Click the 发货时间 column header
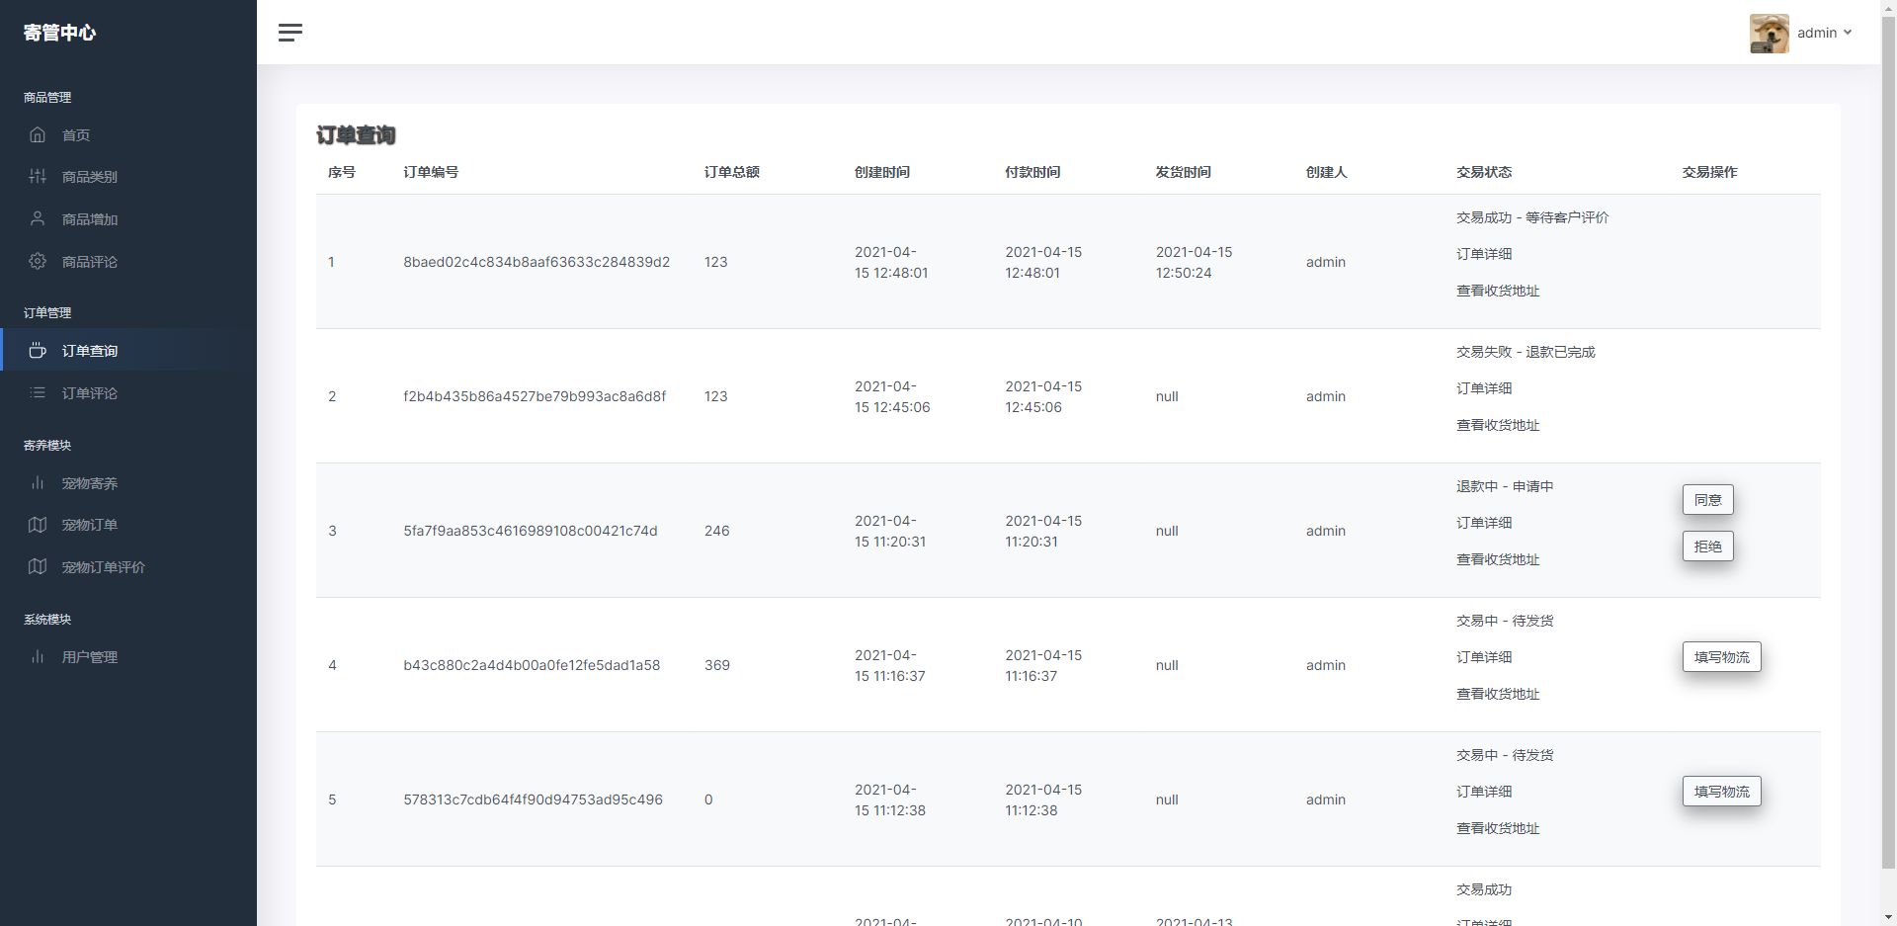 pyautogui.click(x=1184, y=172)
